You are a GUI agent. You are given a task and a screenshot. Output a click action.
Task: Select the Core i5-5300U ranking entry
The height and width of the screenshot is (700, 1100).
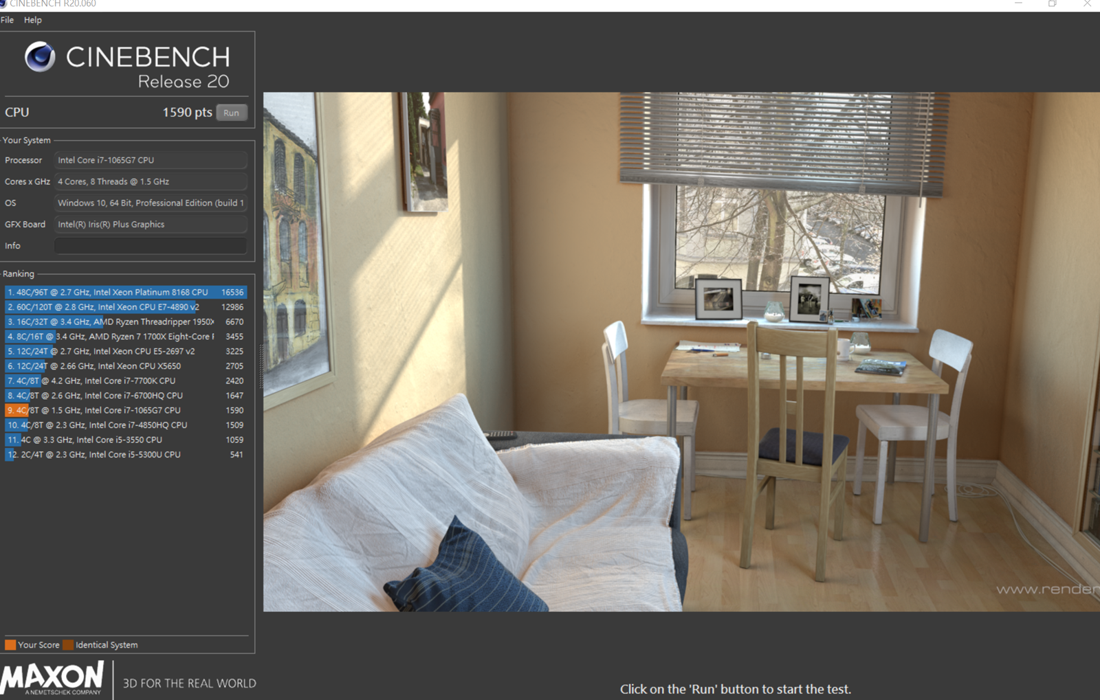[125, 455]
